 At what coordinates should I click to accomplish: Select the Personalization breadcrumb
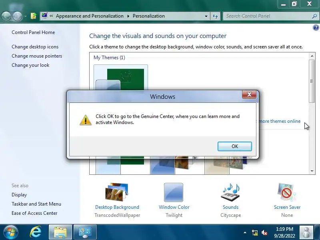click(148, 16)
